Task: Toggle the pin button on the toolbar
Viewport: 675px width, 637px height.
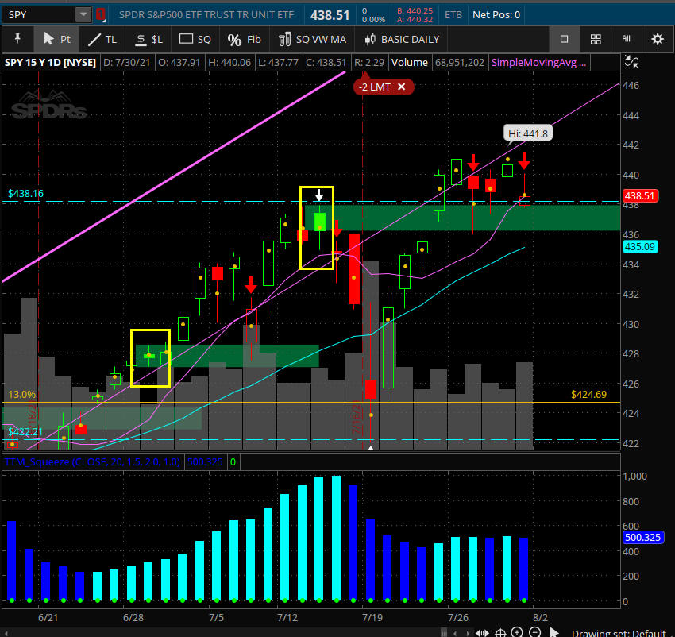Action: coord(17,39)
